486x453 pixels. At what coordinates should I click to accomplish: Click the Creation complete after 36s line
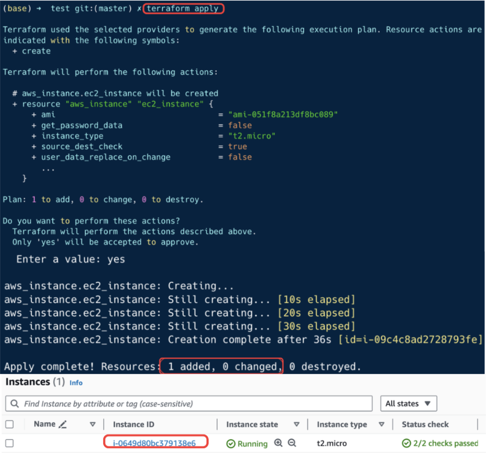(243, 339)
